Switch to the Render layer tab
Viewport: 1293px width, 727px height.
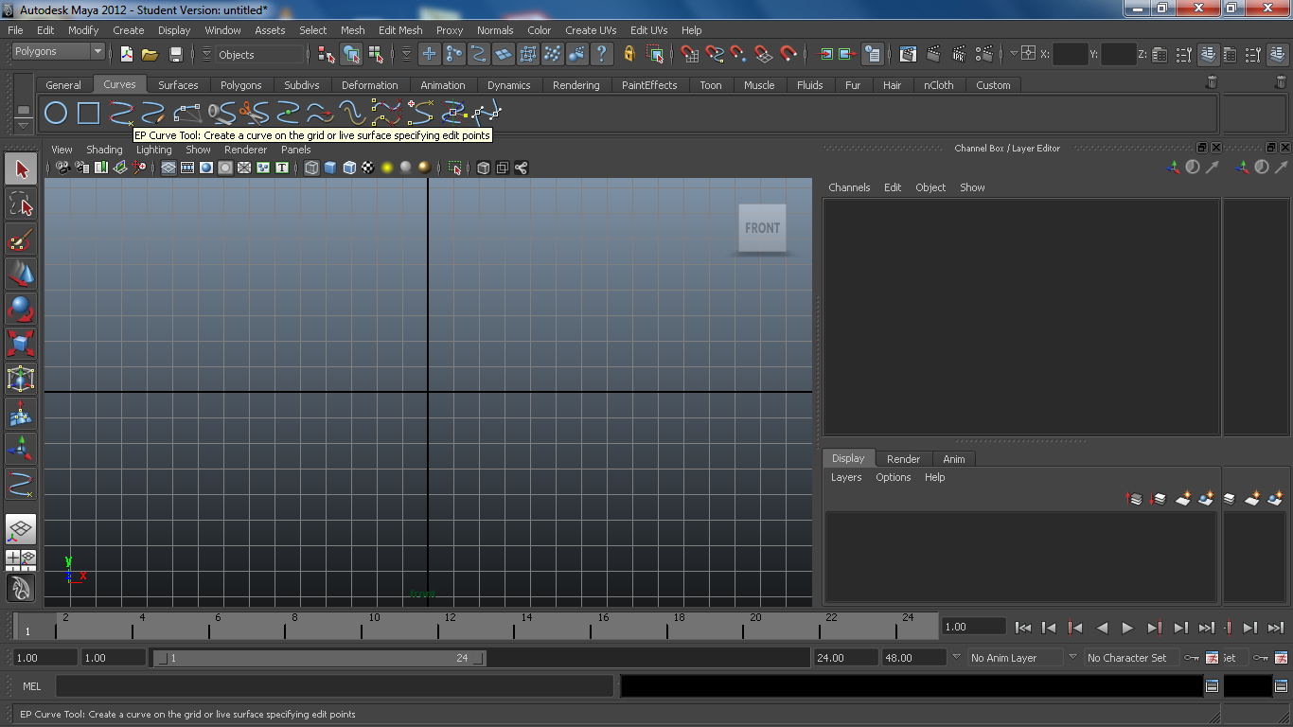coord(903,459)
